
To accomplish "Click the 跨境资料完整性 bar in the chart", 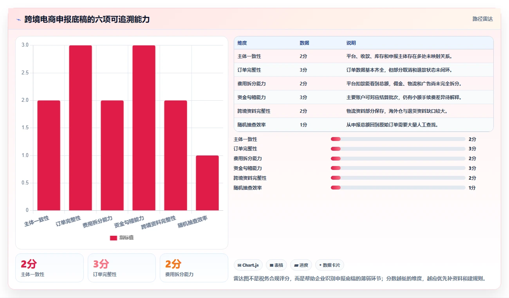I will tap(176, 155).
